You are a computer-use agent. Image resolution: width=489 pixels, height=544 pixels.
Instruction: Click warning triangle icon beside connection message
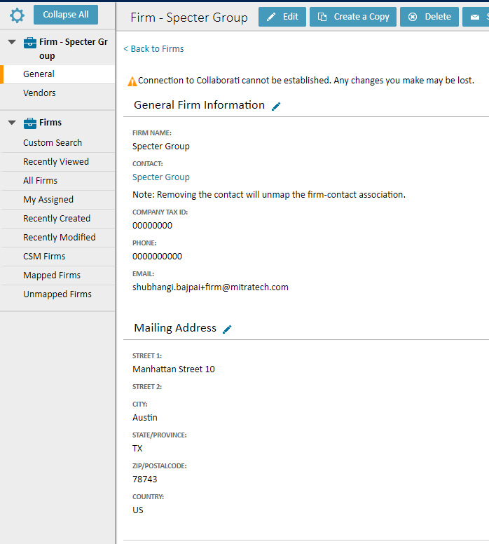(x=132, y=81)
